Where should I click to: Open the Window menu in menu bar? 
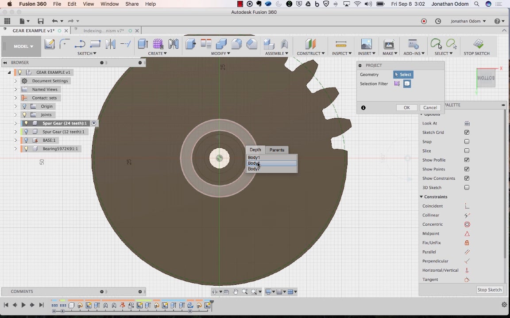tap(109, 4)
